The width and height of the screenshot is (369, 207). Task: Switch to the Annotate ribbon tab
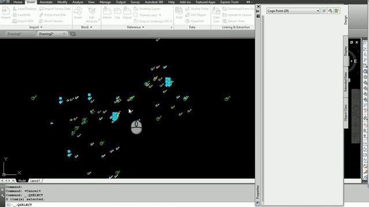pyautogui.click(x=46, y=2)
